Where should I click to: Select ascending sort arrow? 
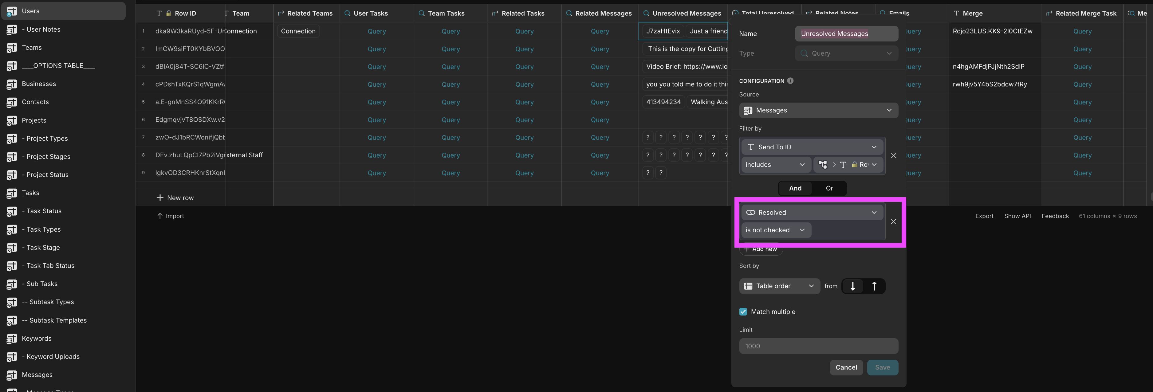(874, 286)
